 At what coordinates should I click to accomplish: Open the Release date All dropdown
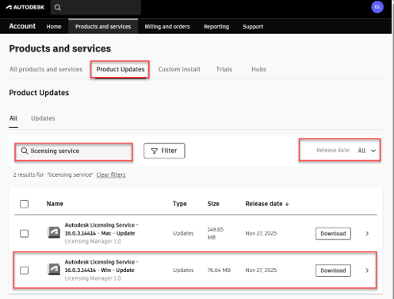coord(366,151)
